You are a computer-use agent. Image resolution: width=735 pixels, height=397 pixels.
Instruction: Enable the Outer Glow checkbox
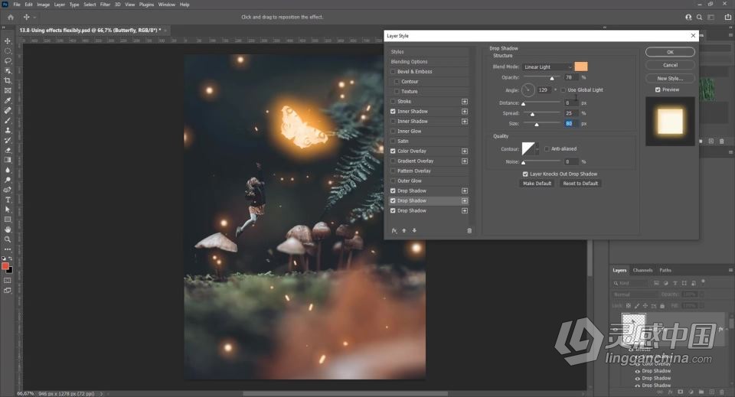click(393, 181)
